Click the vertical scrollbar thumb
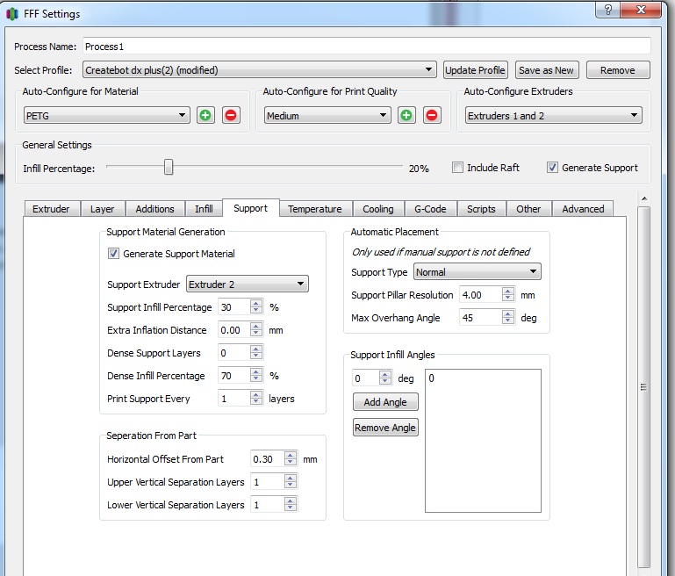 coord(644,386)
